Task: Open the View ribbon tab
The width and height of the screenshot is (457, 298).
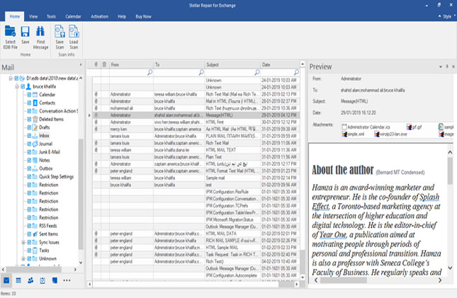Action: coord(33,16)
